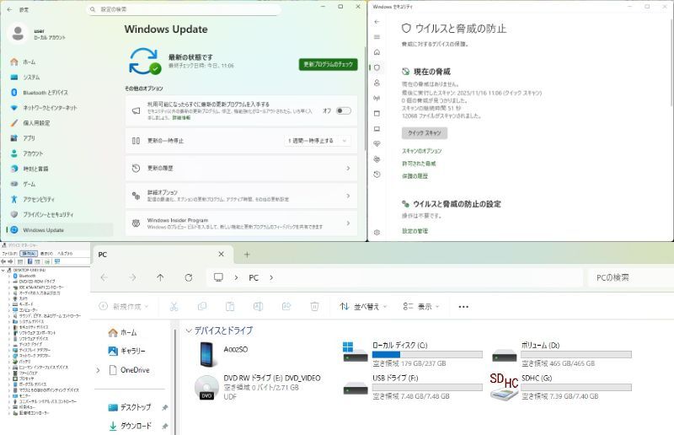Toggle get latest updates as soon as available switch
The image size is (674, 435).
click(x=344, y=110)
